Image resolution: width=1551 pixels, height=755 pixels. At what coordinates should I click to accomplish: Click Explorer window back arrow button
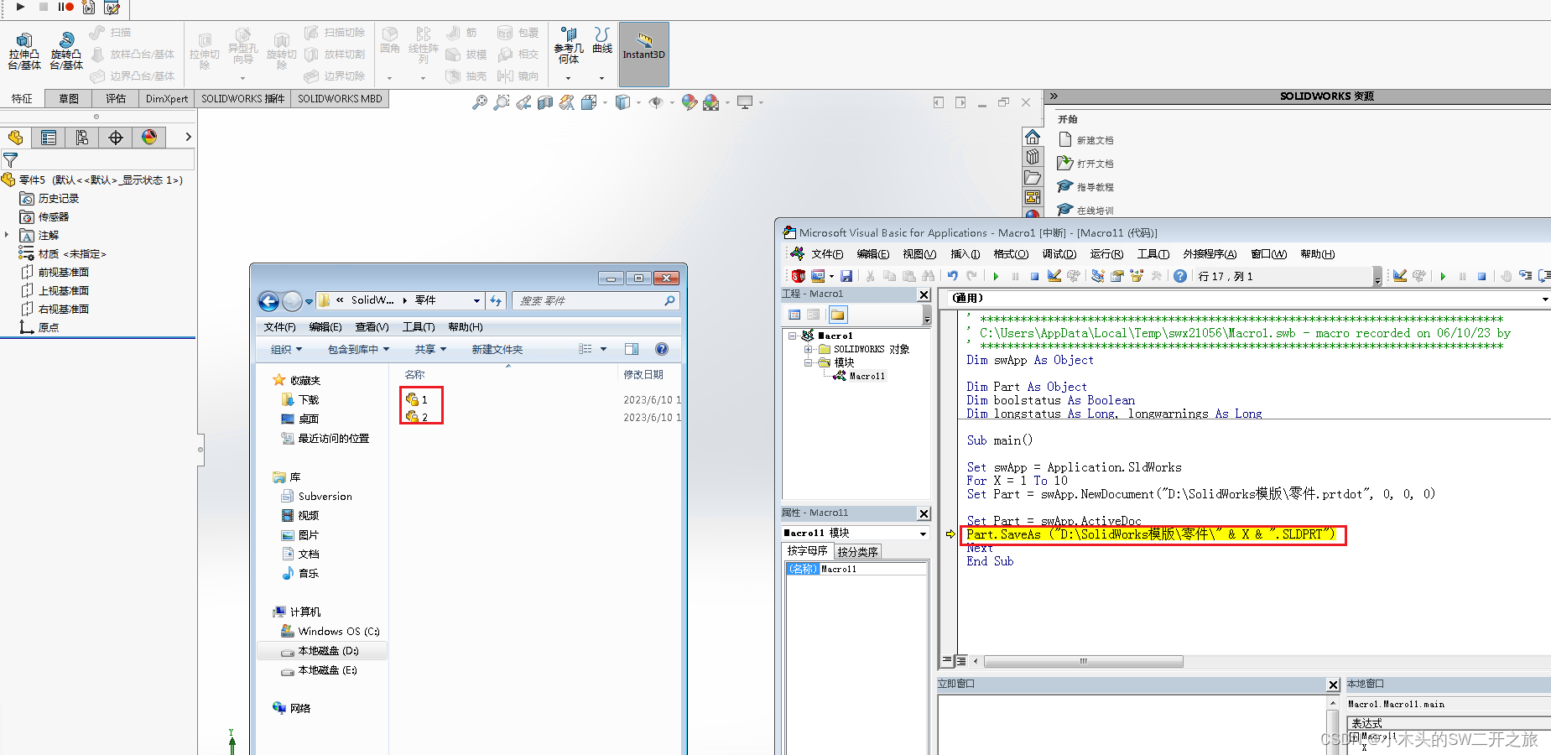268,301
